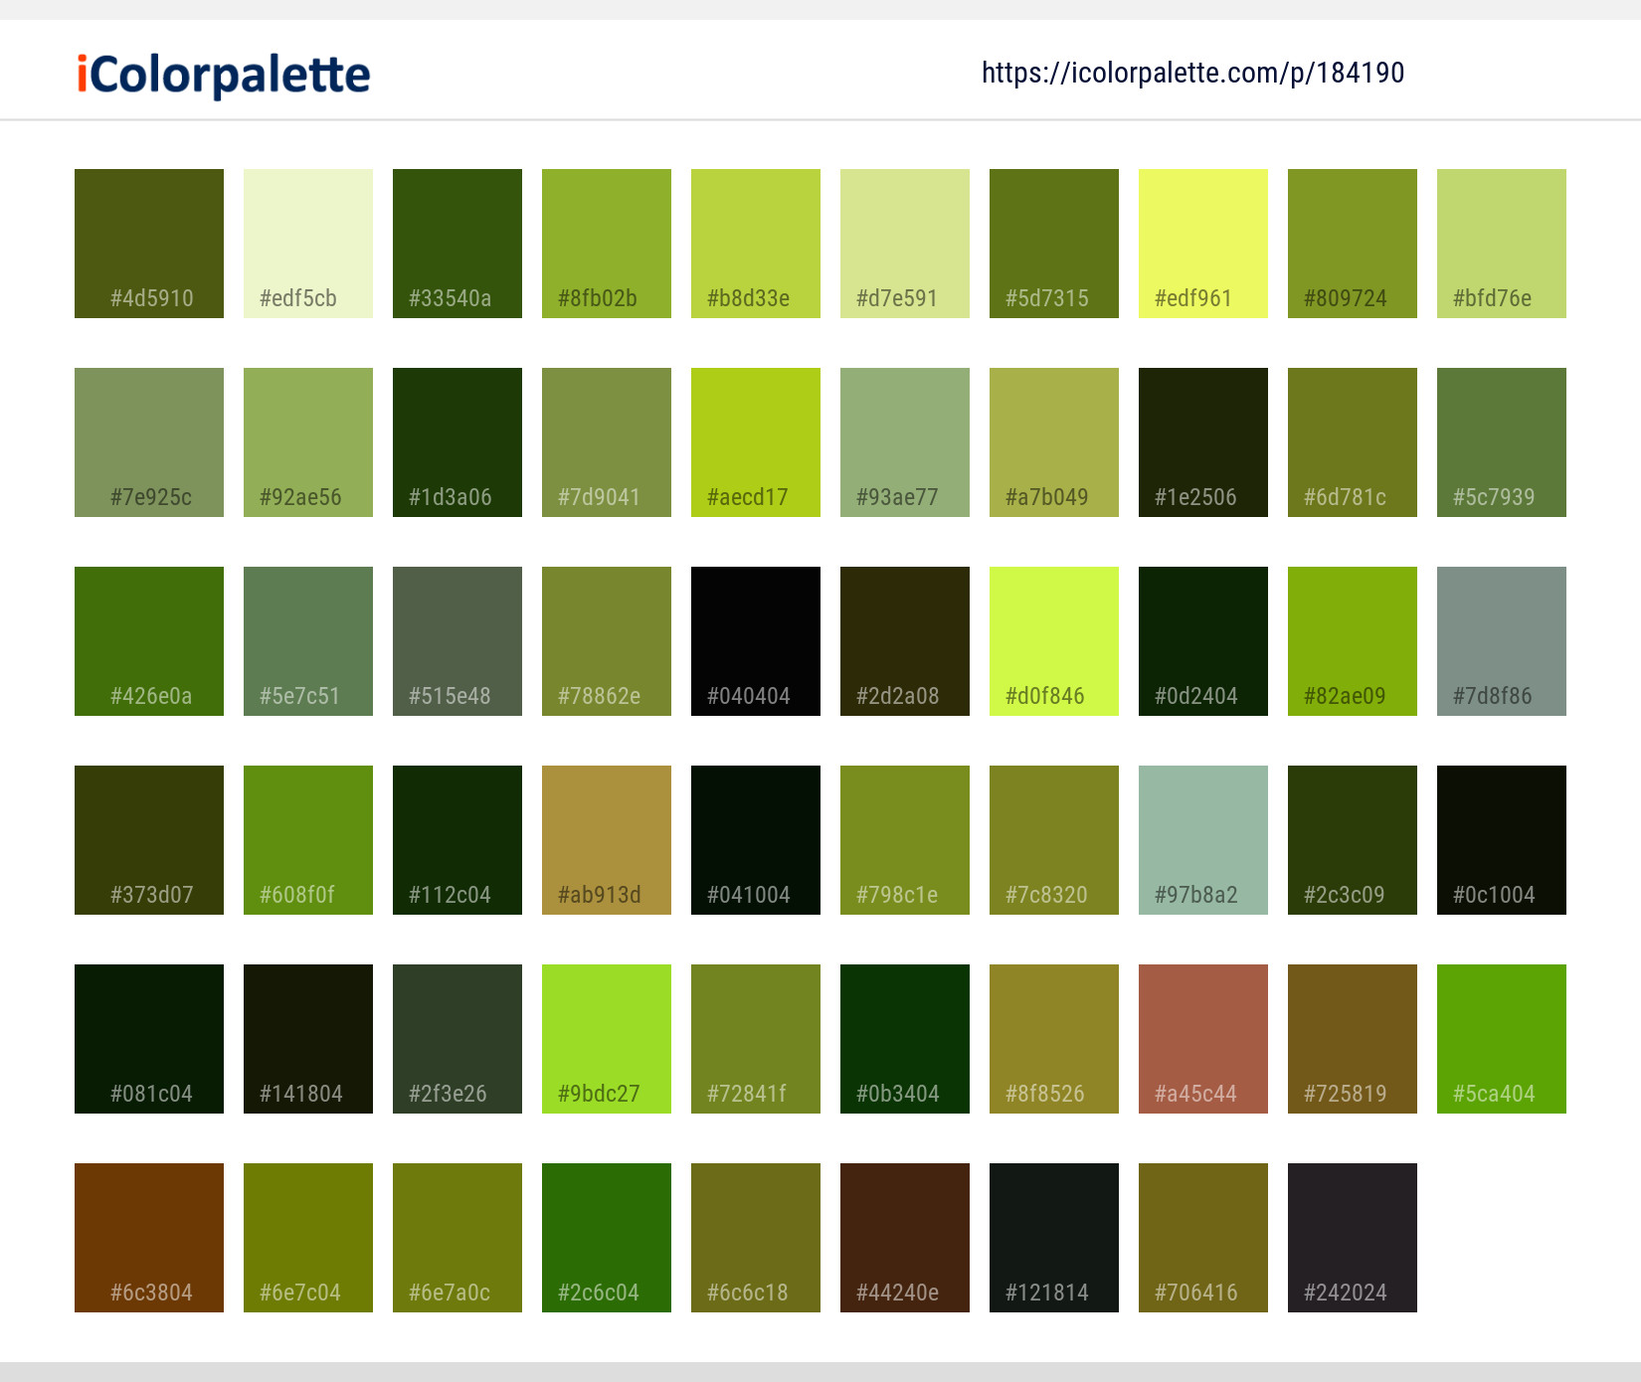Pick the #5d7315 swatch
This screenshot has width=1641, height=1382.
click(1054, 244)
